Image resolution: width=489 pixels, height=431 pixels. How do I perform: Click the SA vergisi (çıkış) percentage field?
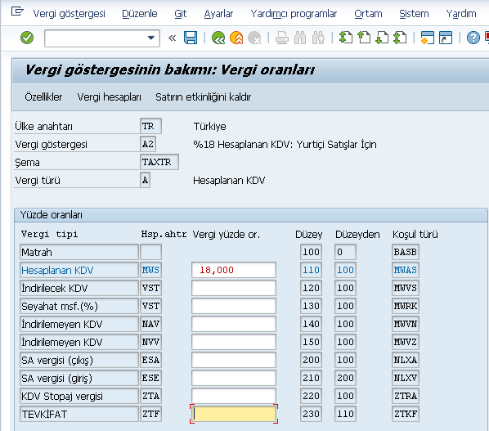pos(234,360)
